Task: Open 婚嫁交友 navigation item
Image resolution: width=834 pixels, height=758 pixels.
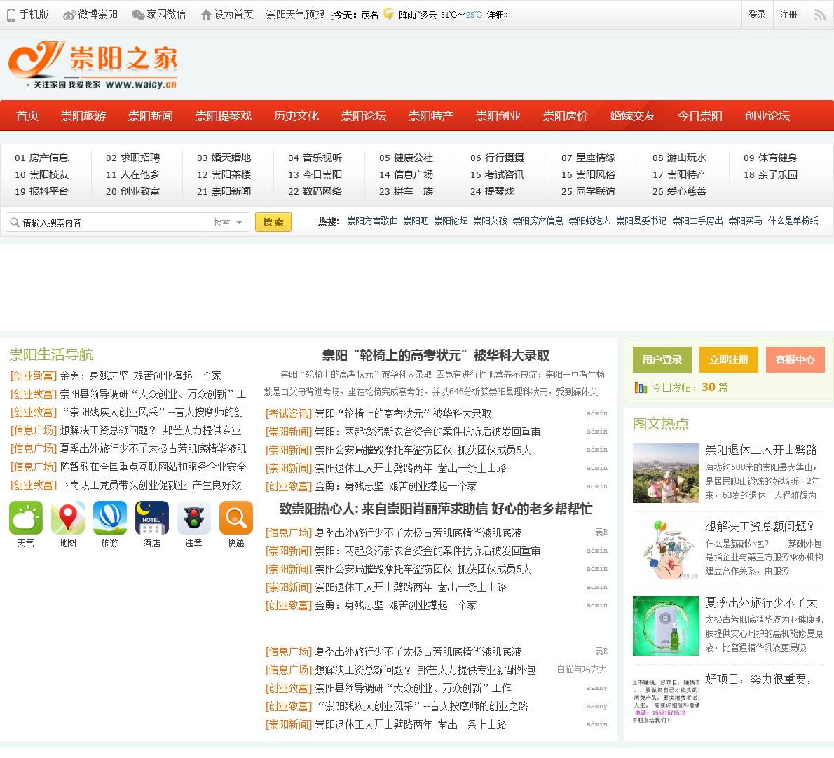Action: click(632, 116)
